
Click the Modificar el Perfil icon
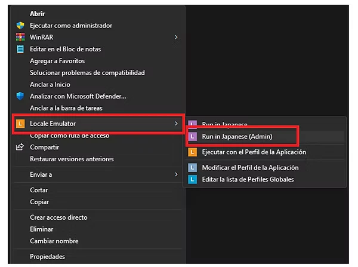(192, 168)
